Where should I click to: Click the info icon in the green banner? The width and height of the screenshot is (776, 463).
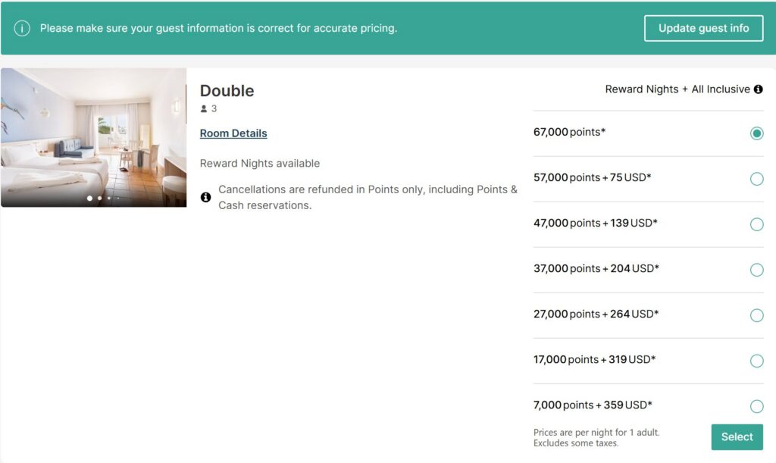point(23,29)
